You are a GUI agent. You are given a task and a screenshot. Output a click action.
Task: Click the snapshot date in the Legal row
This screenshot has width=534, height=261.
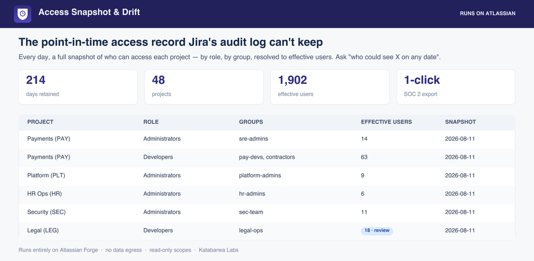[x=460, y=231]
